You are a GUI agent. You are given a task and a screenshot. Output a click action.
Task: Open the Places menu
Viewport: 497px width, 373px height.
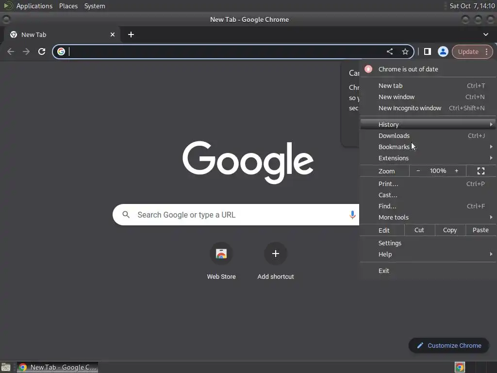(68, 6)
